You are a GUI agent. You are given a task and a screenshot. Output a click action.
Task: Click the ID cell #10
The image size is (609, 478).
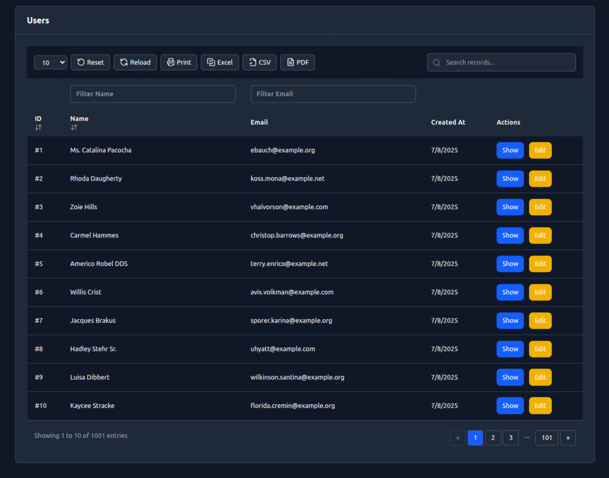[x=41, y=406]
